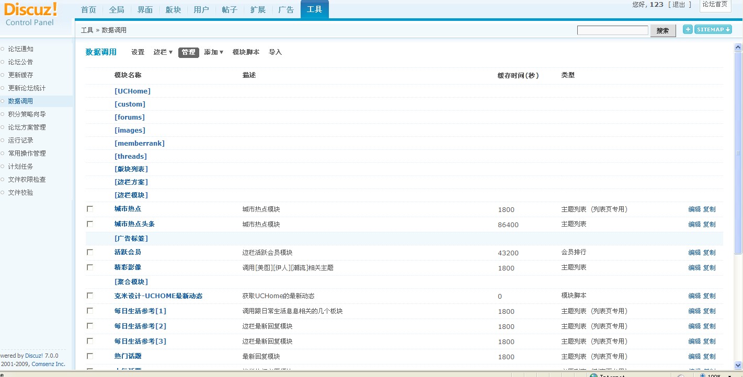The height and width of the screenshot is (377, 743).
Task: Tick checkbox for 热门话题 row
Action: 90,356
